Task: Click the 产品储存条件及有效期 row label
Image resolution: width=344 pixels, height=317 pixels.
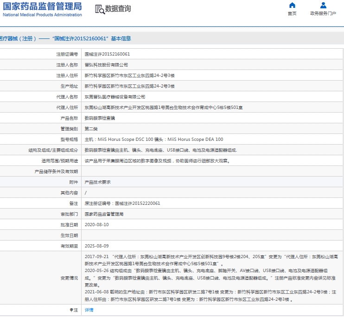Action: click(57, 171)
